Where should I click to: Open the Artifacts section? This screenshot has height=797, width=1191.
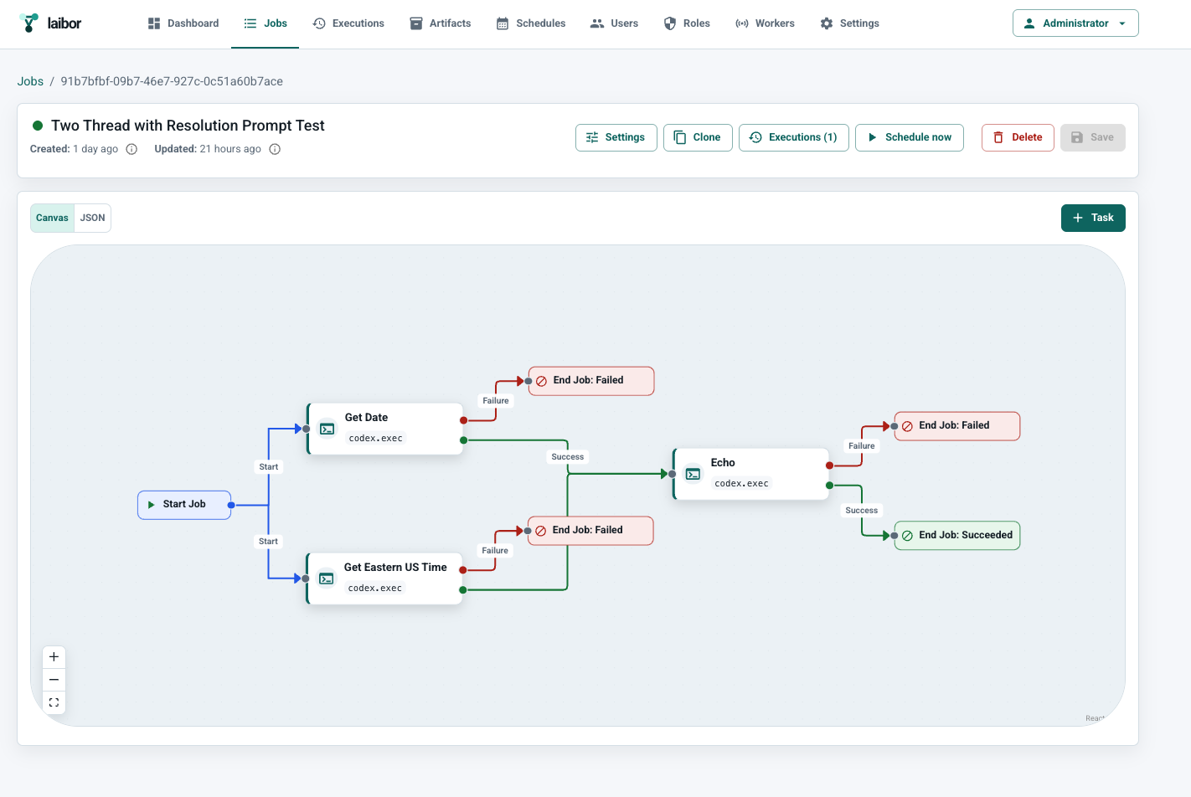coord(441,23)
